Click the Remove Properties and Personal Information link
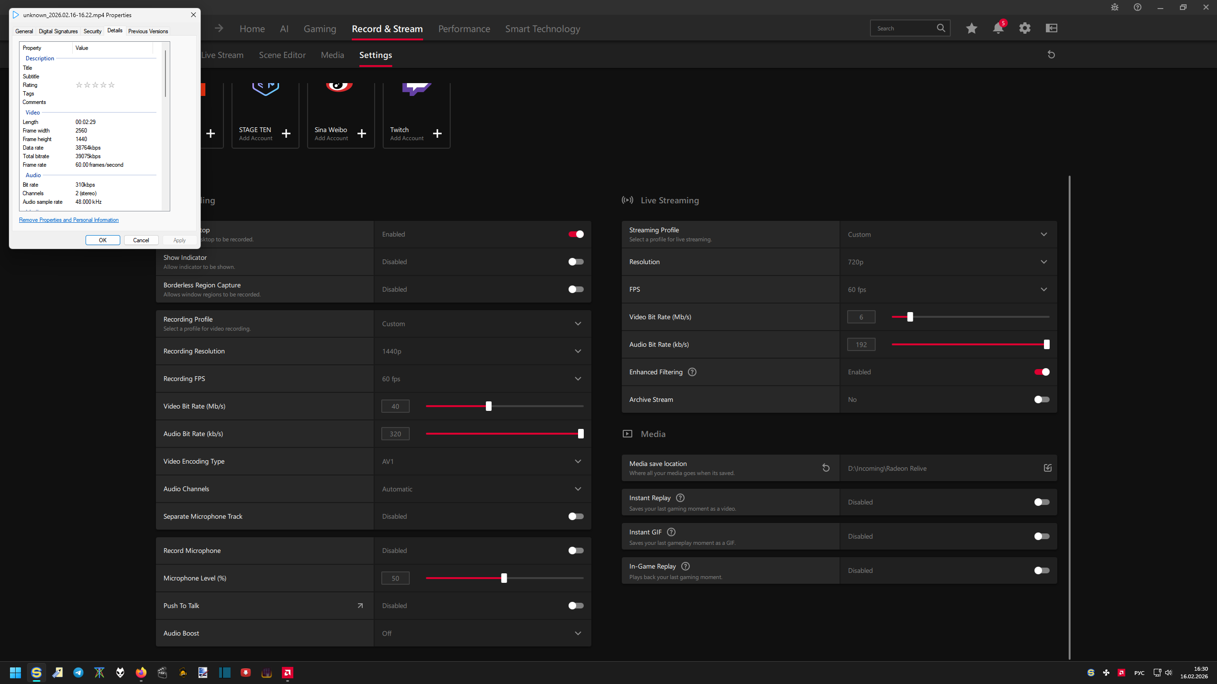This screenshot has width=1217, height=684. tap(69, 220)
